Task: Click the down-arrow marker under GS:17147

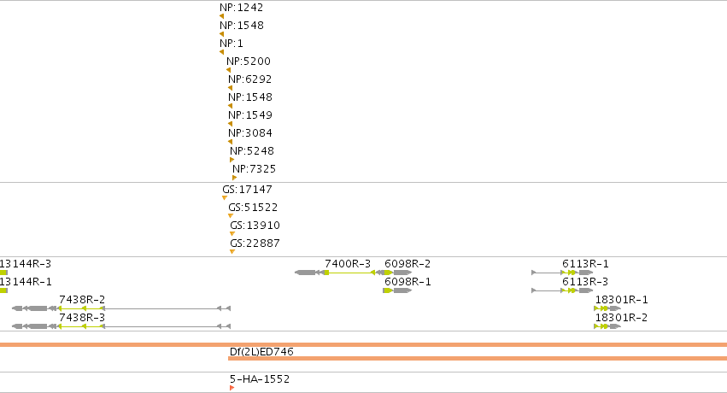Action: pos(225,198)
